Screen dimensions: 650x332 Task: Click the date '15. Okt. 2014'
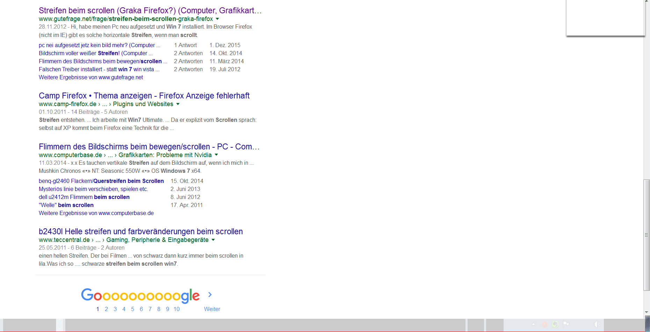tap(187, 181)
